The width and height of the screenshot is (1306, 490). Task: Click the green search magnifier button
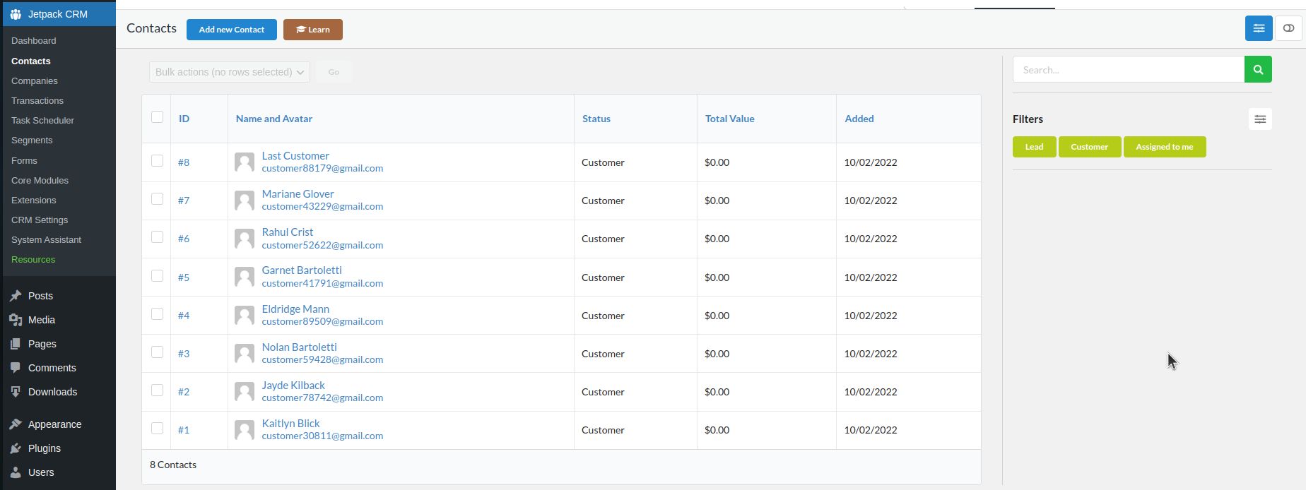(1258, 69)
